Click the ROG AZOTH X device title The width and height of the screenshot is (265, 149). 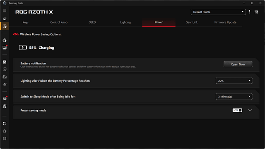[34, 12]
